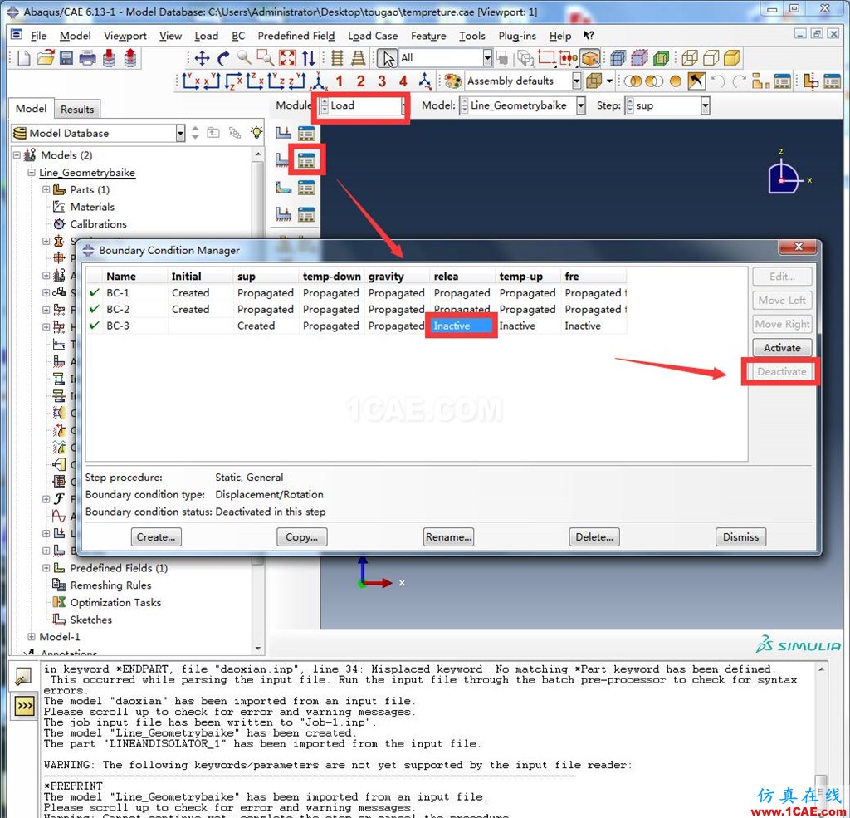Screen dimensions: 850x818
Task: Click the Copy... button
Action: click(x=302, y=537)
